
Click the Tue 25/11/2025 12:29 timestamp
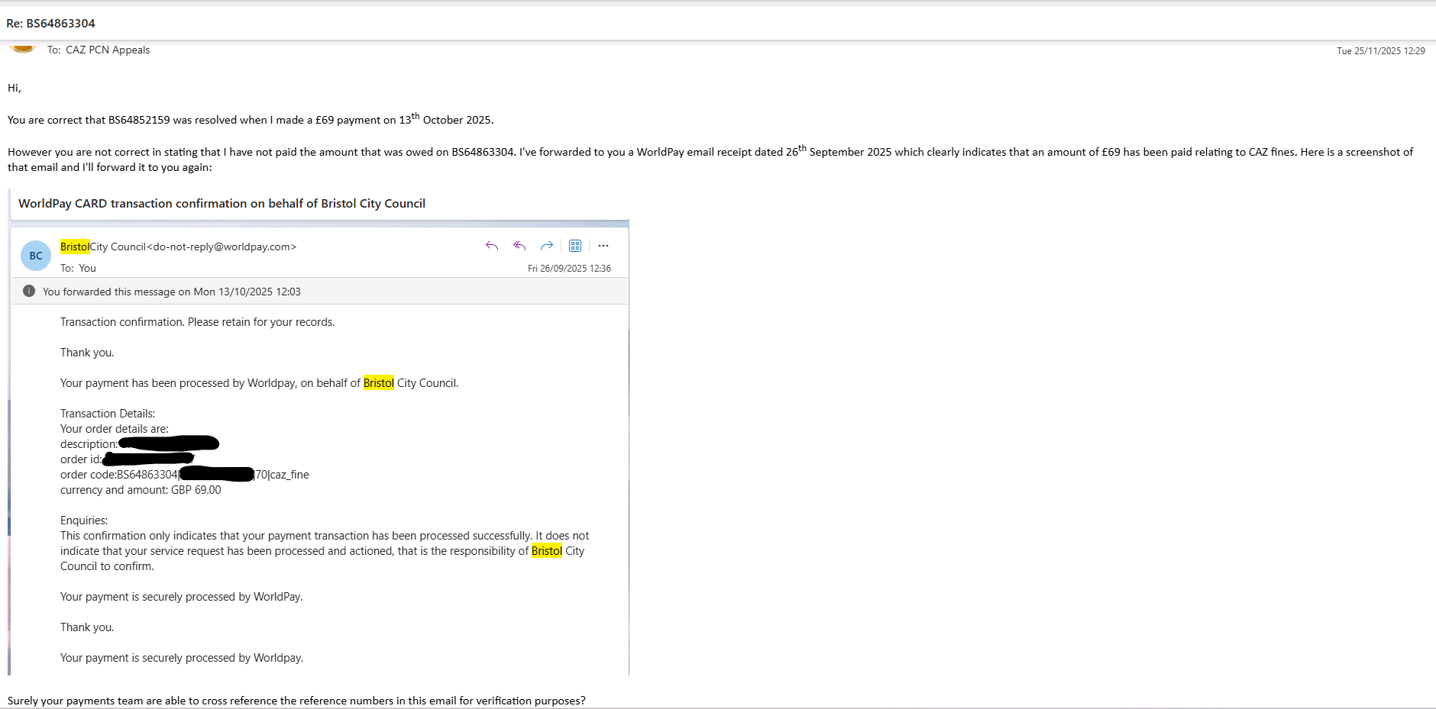pyautogui.click(x=1380, y=50)
